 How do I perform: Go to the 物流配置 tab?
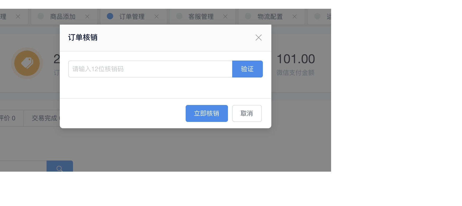[270, 17]
